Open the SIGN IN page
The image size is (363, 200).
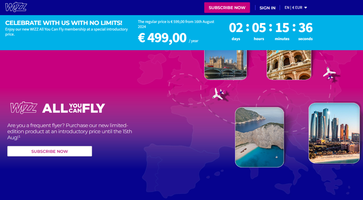[x=267, y=8]
